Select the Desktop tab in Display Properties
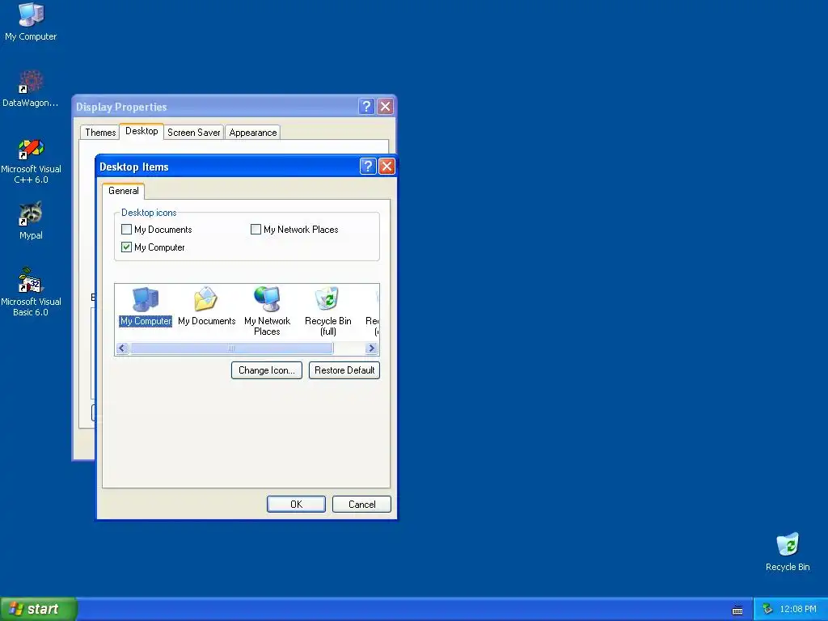This screenshot has width=828, height=621. click(x=142, y=131)
